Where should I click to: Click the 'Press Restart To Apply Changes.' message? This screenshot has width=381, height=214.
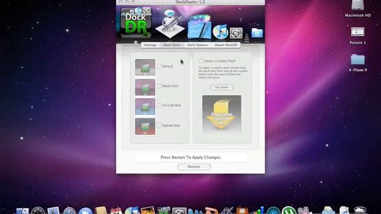point(191,157)
